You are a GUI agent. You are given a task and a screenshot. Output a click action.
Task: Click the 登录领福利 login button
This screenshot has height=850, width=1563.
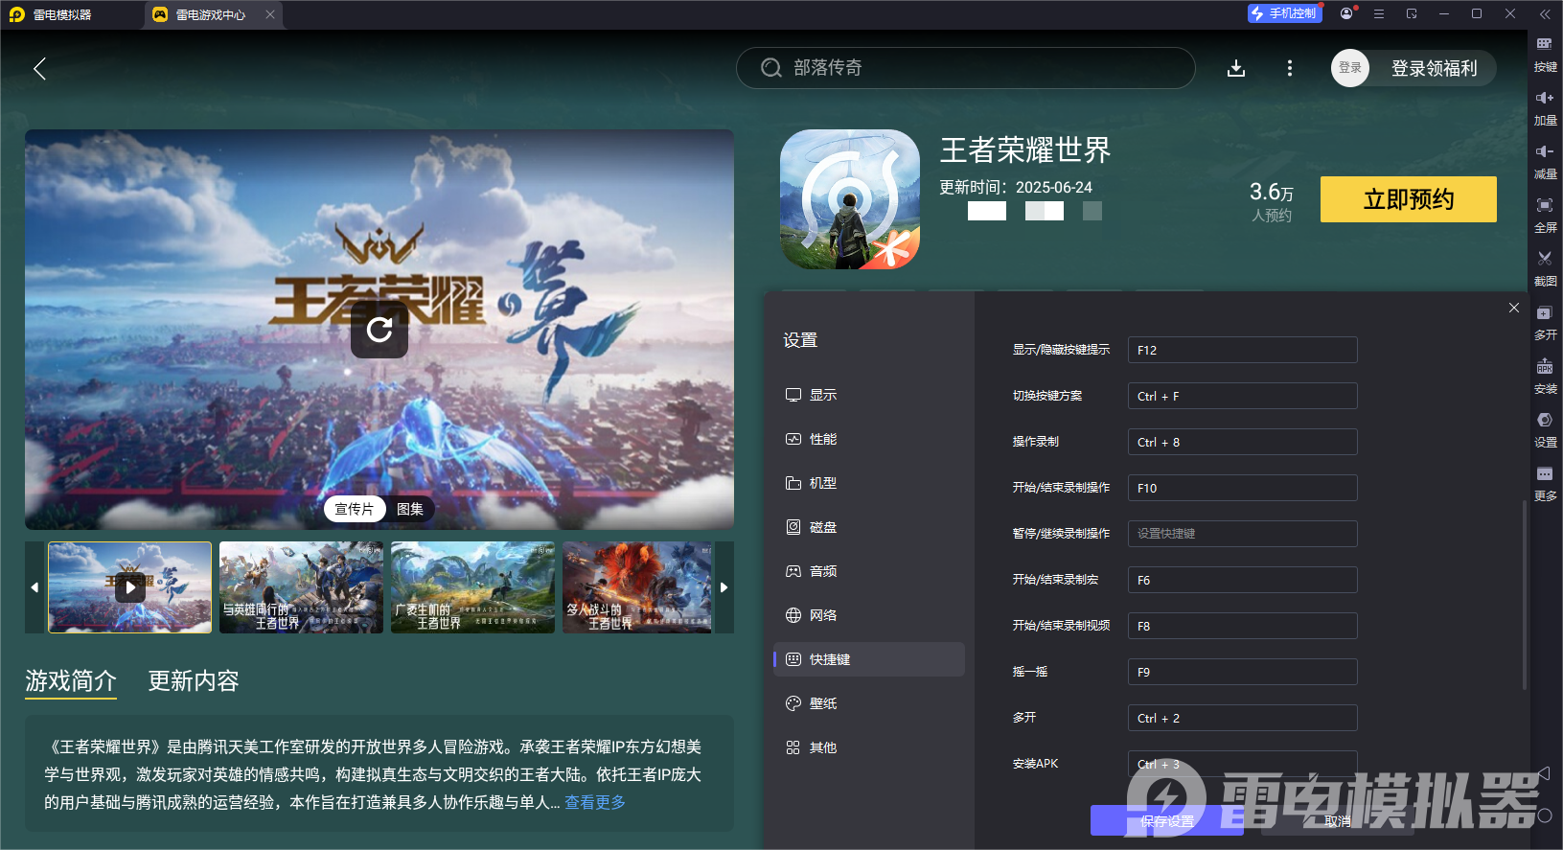tap(1435, 68)
